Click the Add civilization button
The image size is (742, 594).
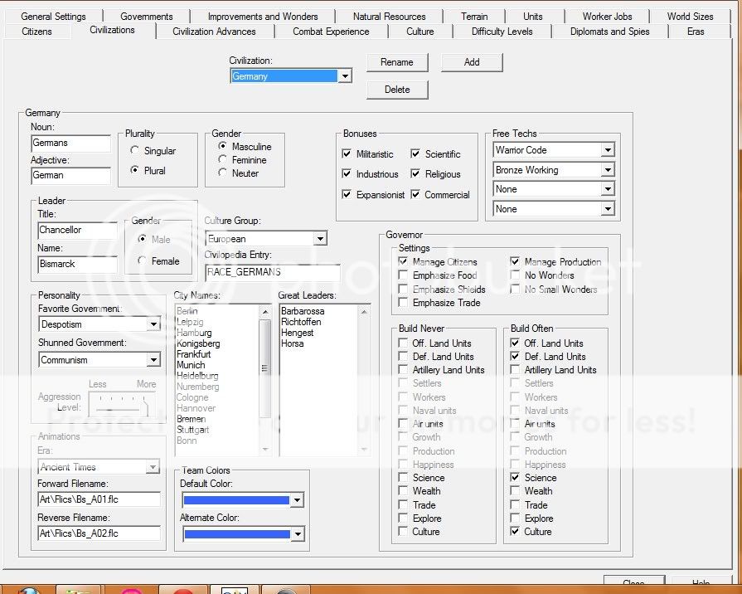point(472,62)
